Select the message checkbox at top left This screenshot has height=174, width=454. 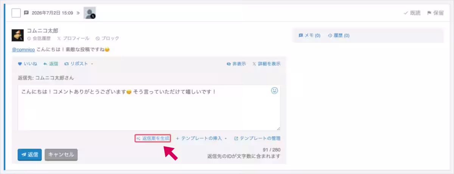[16, 13]
